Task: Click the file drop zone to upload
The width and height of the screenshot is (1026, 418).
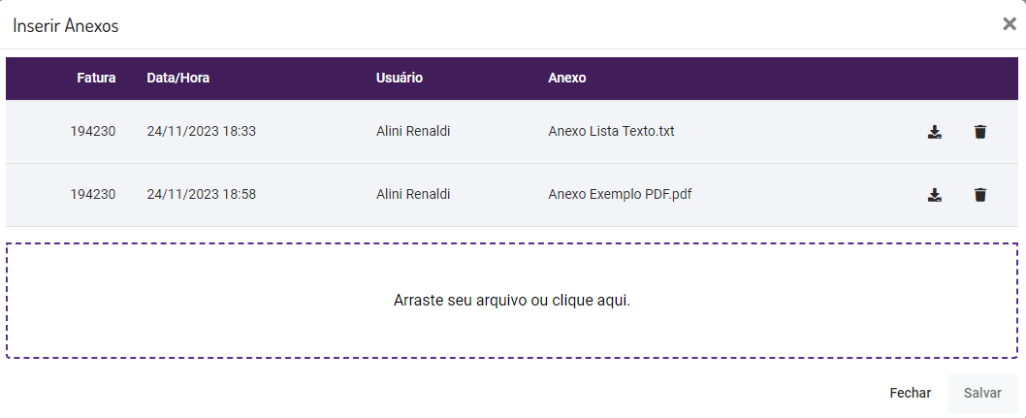Action: (512, 301)
